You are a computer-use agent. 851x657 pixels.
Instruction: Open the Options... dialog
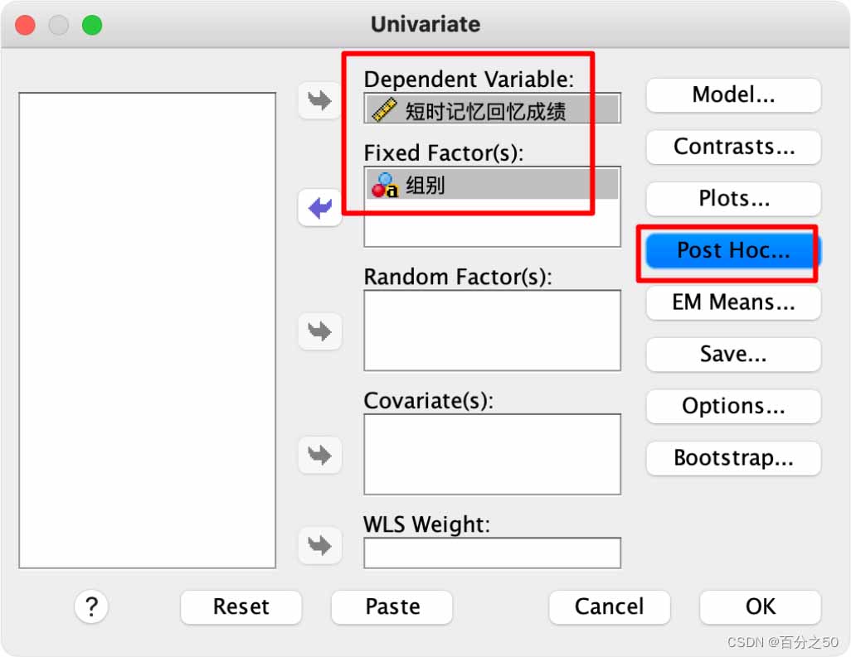click(733, 406)
